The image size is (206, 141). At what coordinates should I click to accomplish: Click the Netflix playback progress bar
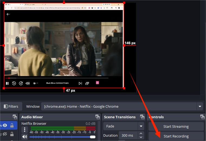click(x=57, y=78)
